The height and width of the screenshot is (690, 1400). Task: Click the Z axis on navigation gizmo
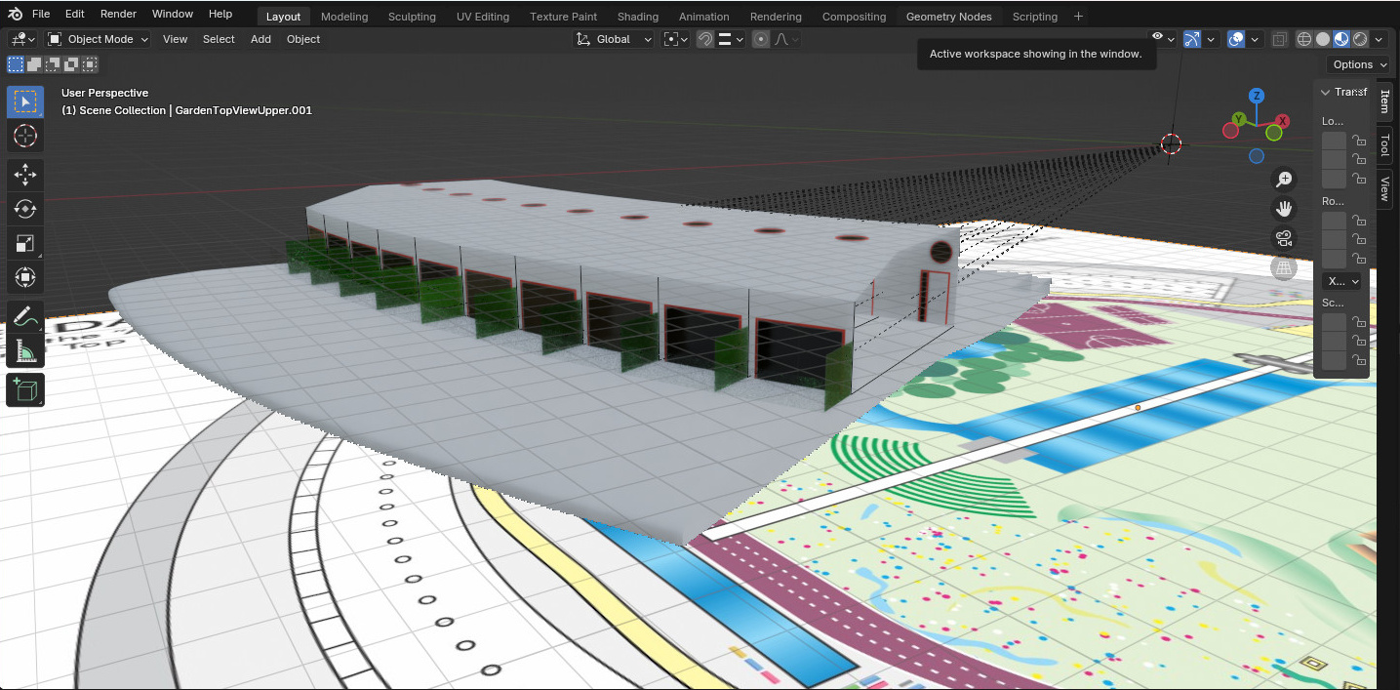[x=1257, y=96]
